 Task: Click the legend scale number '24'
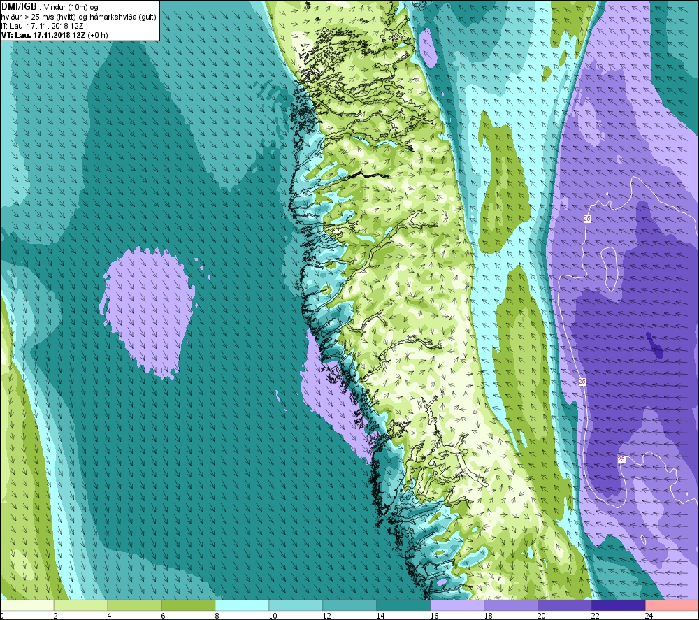(x=649, y=616)
